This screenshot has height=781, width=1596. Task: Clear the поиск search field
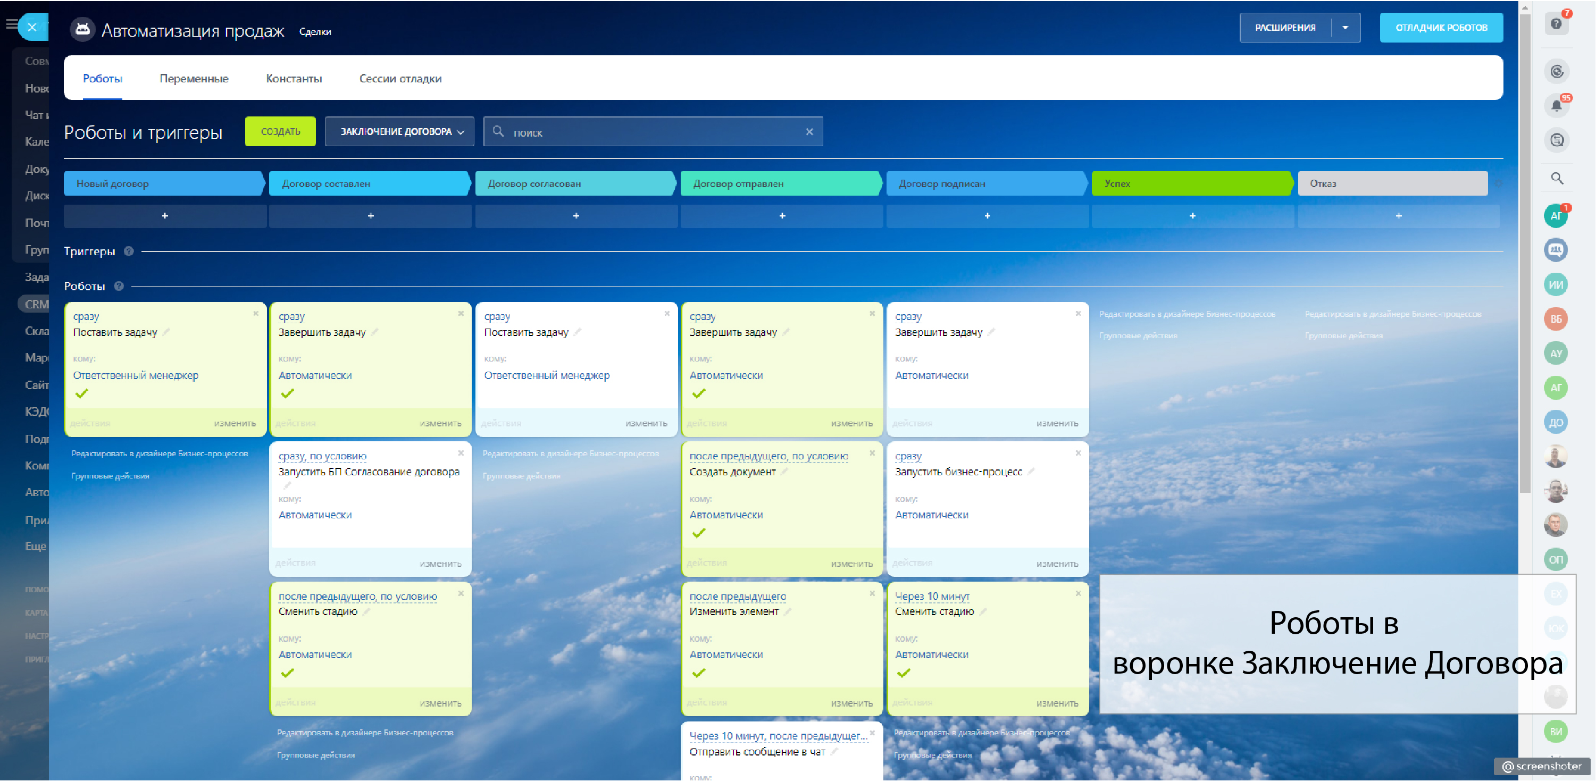(x=808, y=131)
